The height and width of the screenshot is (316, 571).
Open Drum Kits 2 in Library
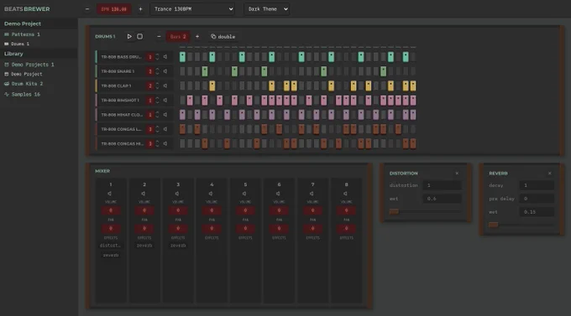point(24,84)
